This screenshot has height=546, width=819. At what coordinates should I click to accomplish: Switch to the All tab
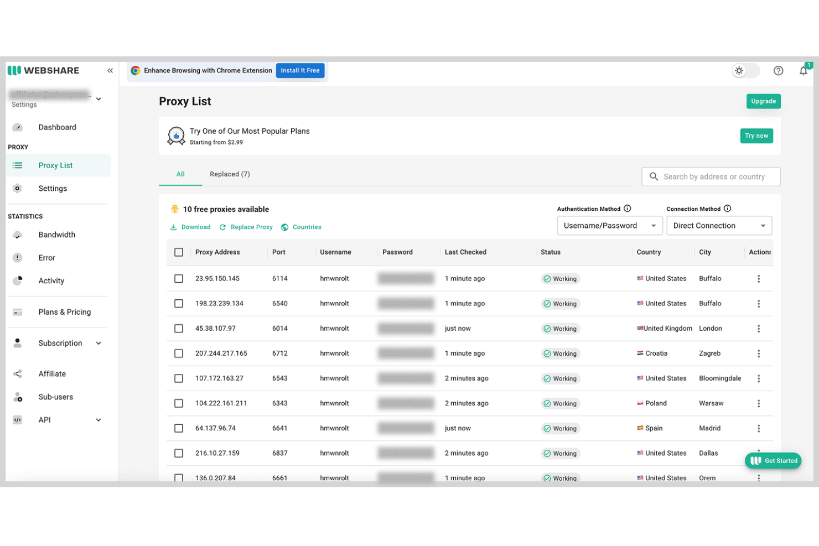point(180,174)
